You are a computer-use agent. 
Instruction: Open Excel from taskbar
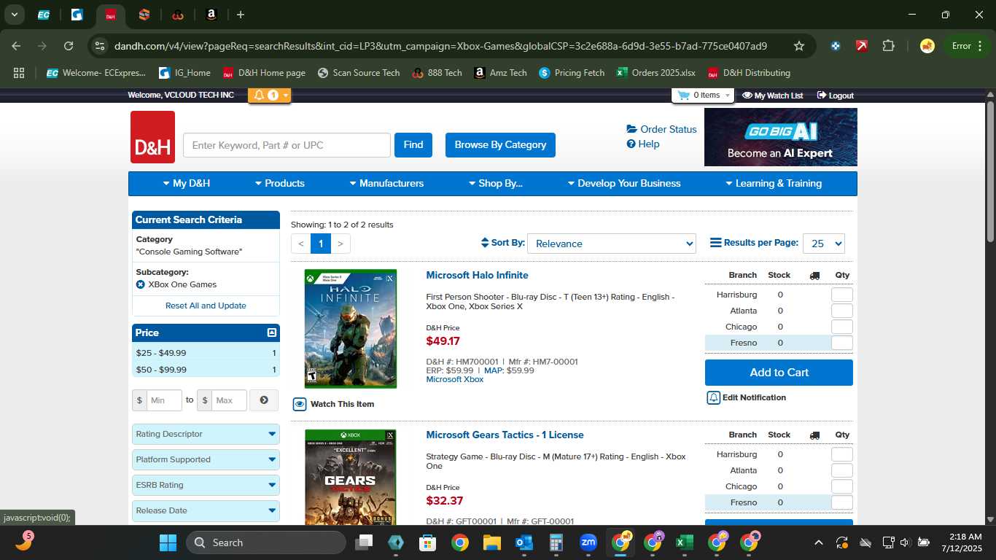coord(684,542)
